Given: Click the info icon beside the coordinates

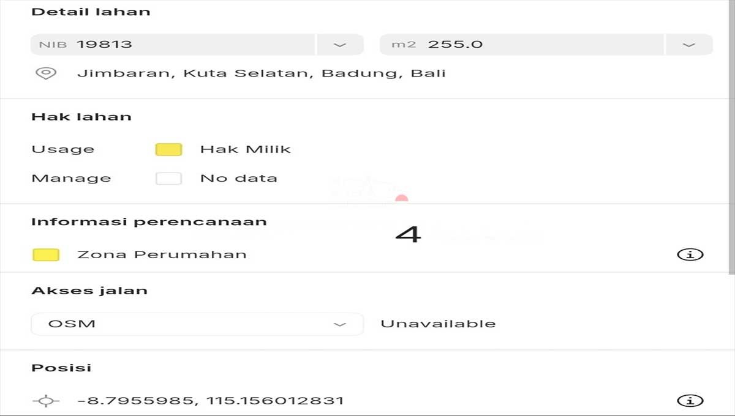Looking at the screenshot, I should [x=690, y=401].
